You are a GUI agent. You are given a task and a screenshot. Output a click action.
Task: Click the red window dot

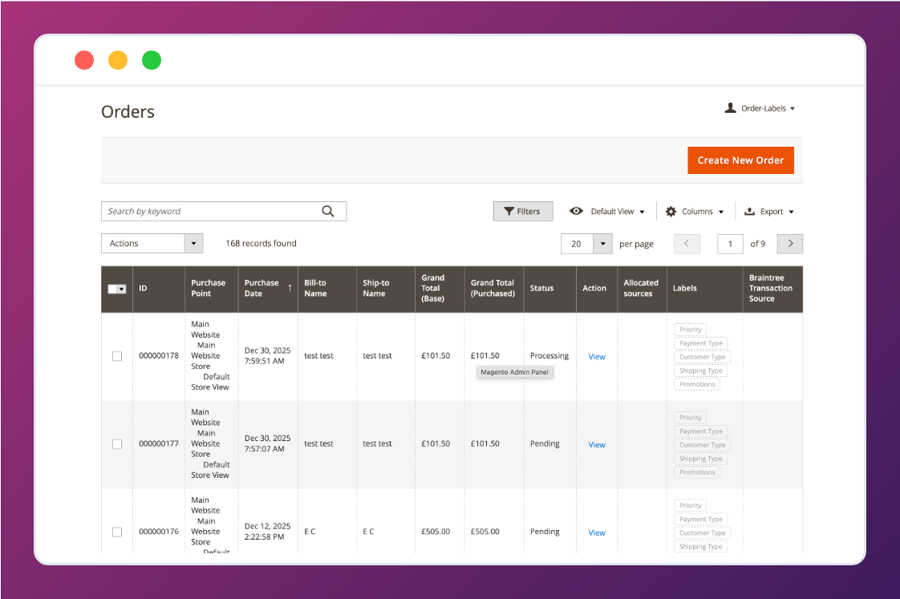[84, 60]
